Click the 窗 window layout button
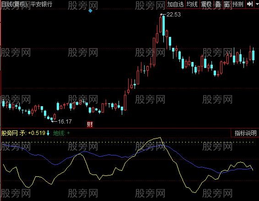This screenshot has height=201, width=259. pos(227,4)
